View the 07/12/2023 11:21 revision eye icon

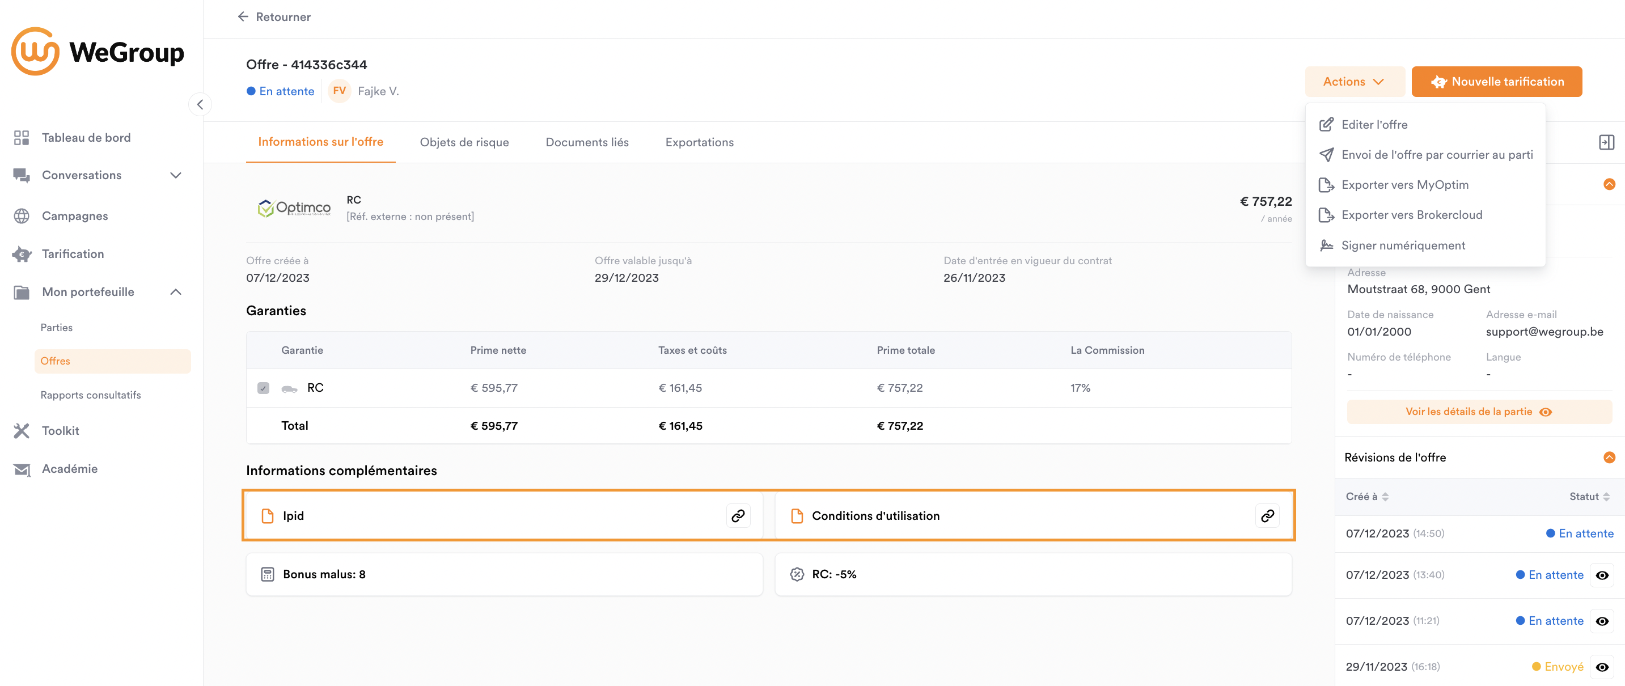1601,621
